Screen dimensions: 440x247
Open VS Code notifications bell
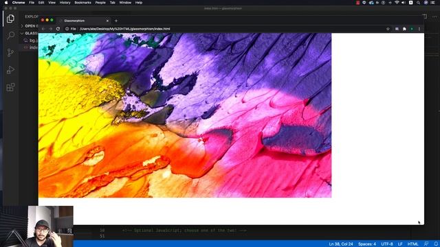click(x=436, y=244)
